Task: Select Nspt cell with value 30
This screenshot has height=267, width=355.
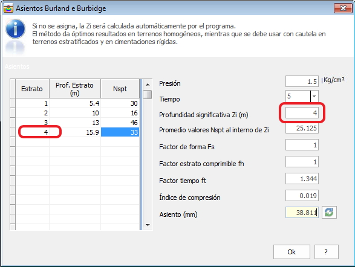Action: coord(120,103)
